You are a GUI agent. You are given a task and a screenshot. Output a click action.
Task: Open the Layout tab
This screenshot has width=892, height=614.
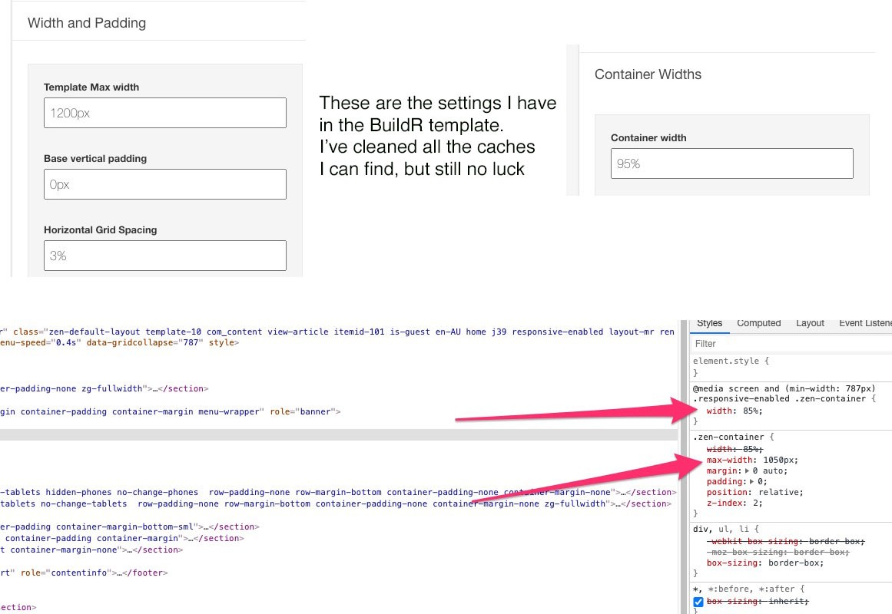810,323
